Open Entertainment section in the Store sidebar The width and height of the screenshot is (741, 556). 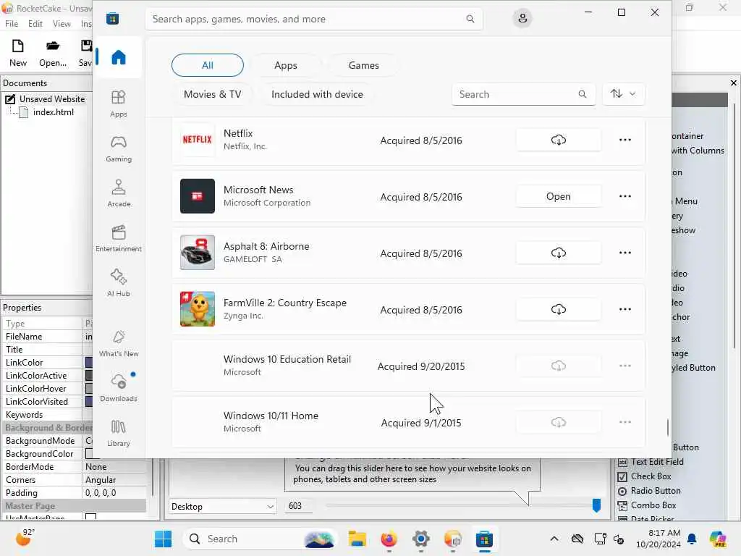pos(118,238)
